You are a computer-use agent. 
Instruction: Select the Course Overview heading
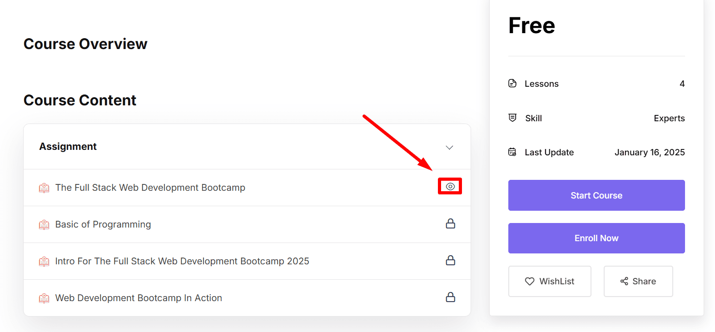(85, 44)
